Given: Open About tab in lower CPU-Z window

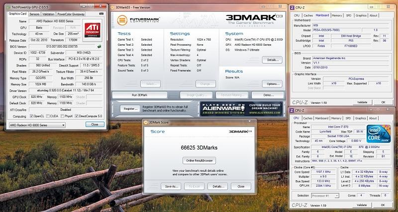Looking at the screenshot, I should 373,118.
